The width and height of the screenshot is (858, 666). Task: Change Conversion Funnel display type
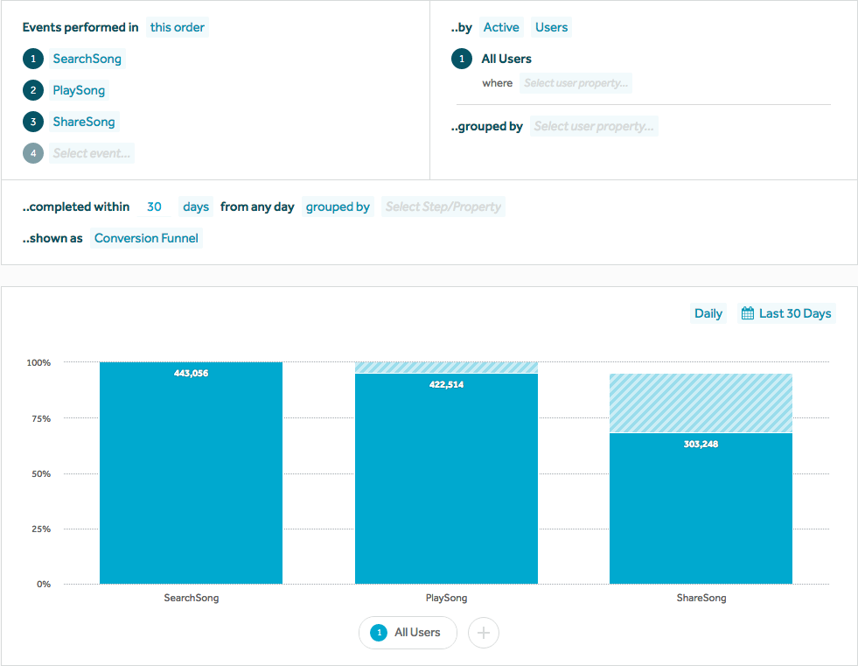point(146,238)
